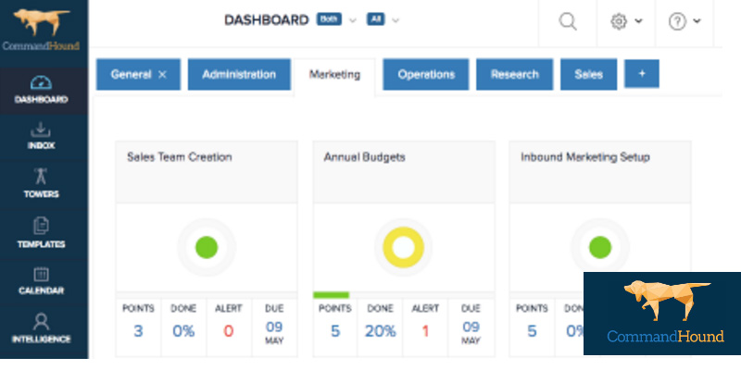Switch to the Operations tab
Screen dimensions: 741x370
pyautogui.click(x=426, y=75)
